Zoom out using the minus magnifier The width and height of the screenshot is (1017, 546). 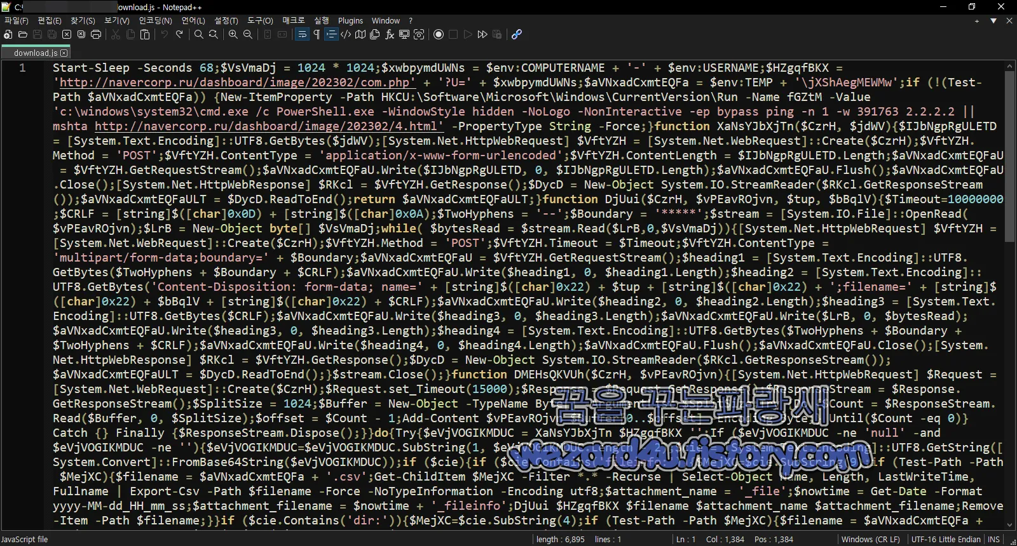pos(248,34)
